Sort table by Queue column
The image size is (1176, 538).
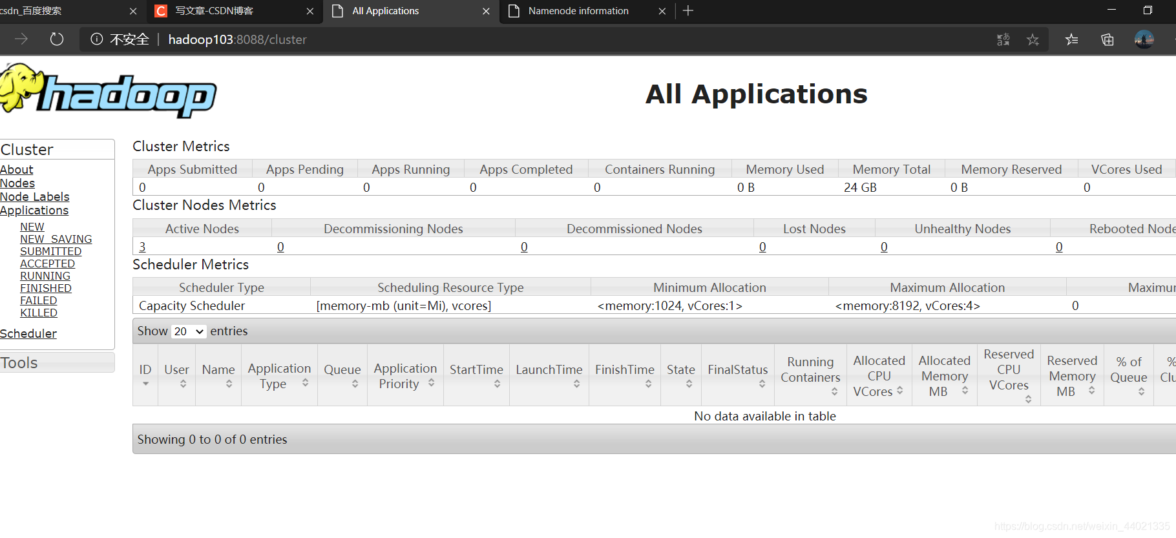tap(355, 384)
